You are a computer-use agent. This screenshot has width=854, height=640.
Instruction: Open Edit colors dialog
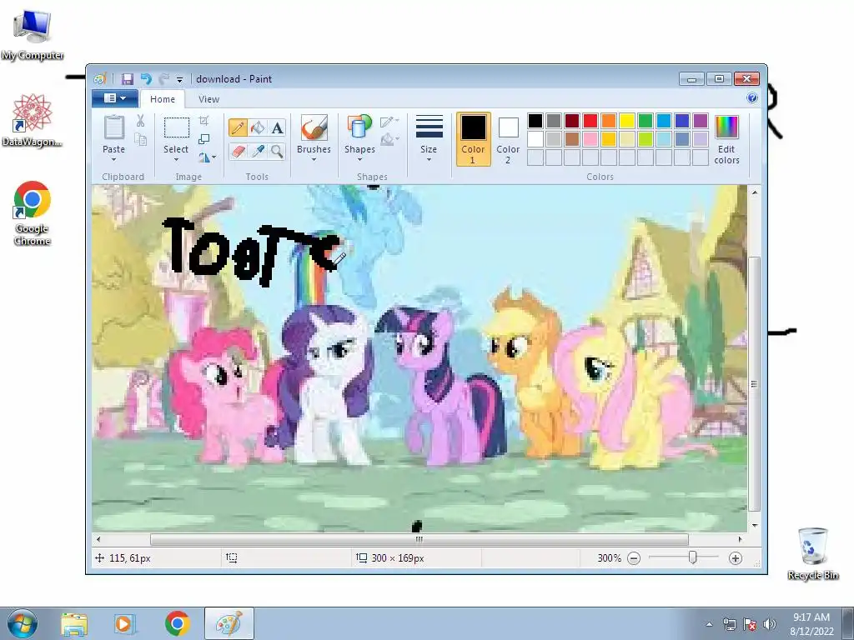(726, 139)
